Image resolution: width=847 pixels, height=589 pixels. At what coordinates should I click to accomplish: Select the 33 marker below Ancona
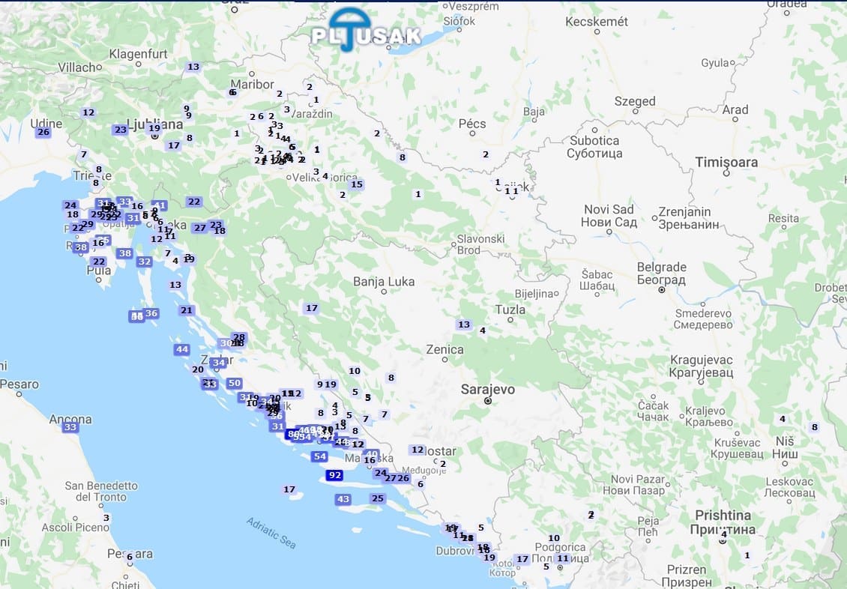[x=70, y=427]
